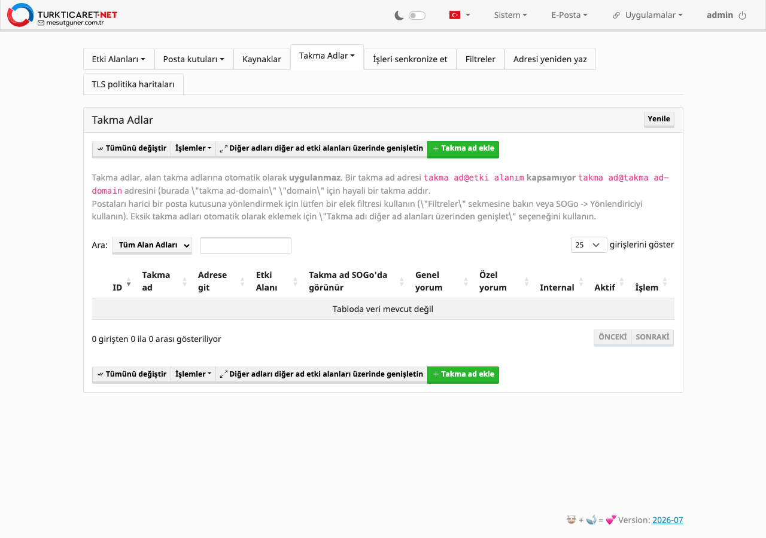766x538 pixels.
Task: Switch to the Kaynaklar tab
Action: [262, 59]
